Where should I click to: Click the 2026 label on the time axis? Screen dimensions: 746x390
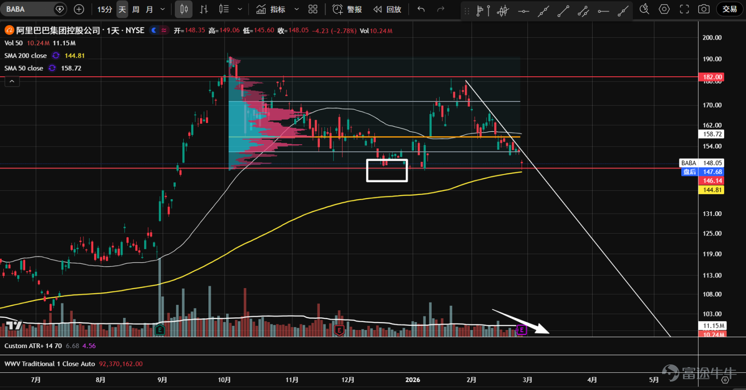pos(413,380)
